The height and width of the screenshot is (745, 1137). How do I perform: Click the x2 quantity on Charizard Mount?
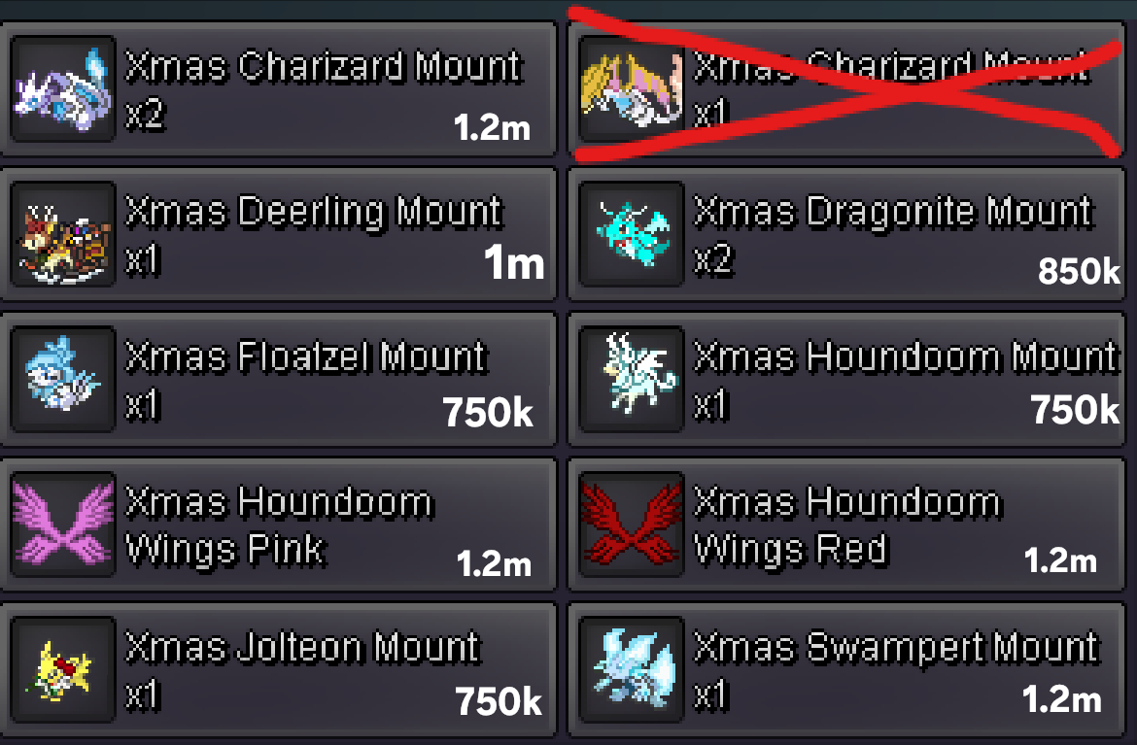pyautogui.click(x=145, y=115)
